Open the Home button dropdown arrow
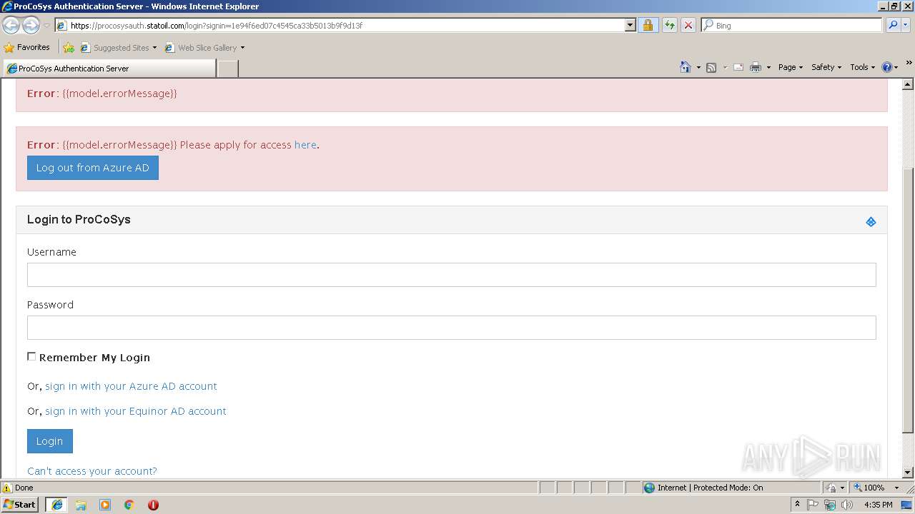Viewport: 915px width, 514px height. (x=698, y=68)
